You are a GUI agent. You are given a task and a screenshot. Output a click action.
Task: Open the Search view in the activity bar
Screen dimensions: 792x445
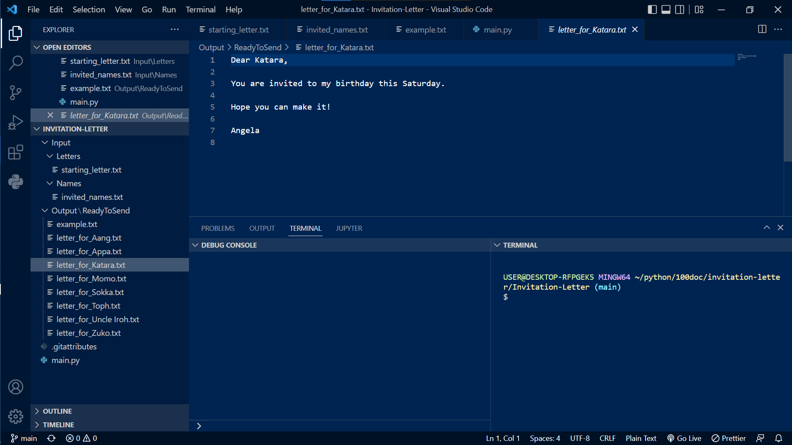(15, 63)
